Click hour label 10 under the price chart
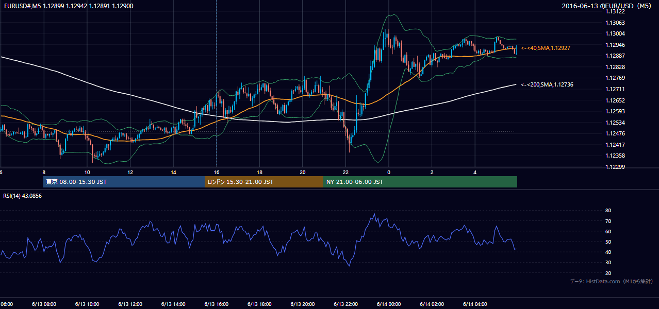 coord(87,173)
